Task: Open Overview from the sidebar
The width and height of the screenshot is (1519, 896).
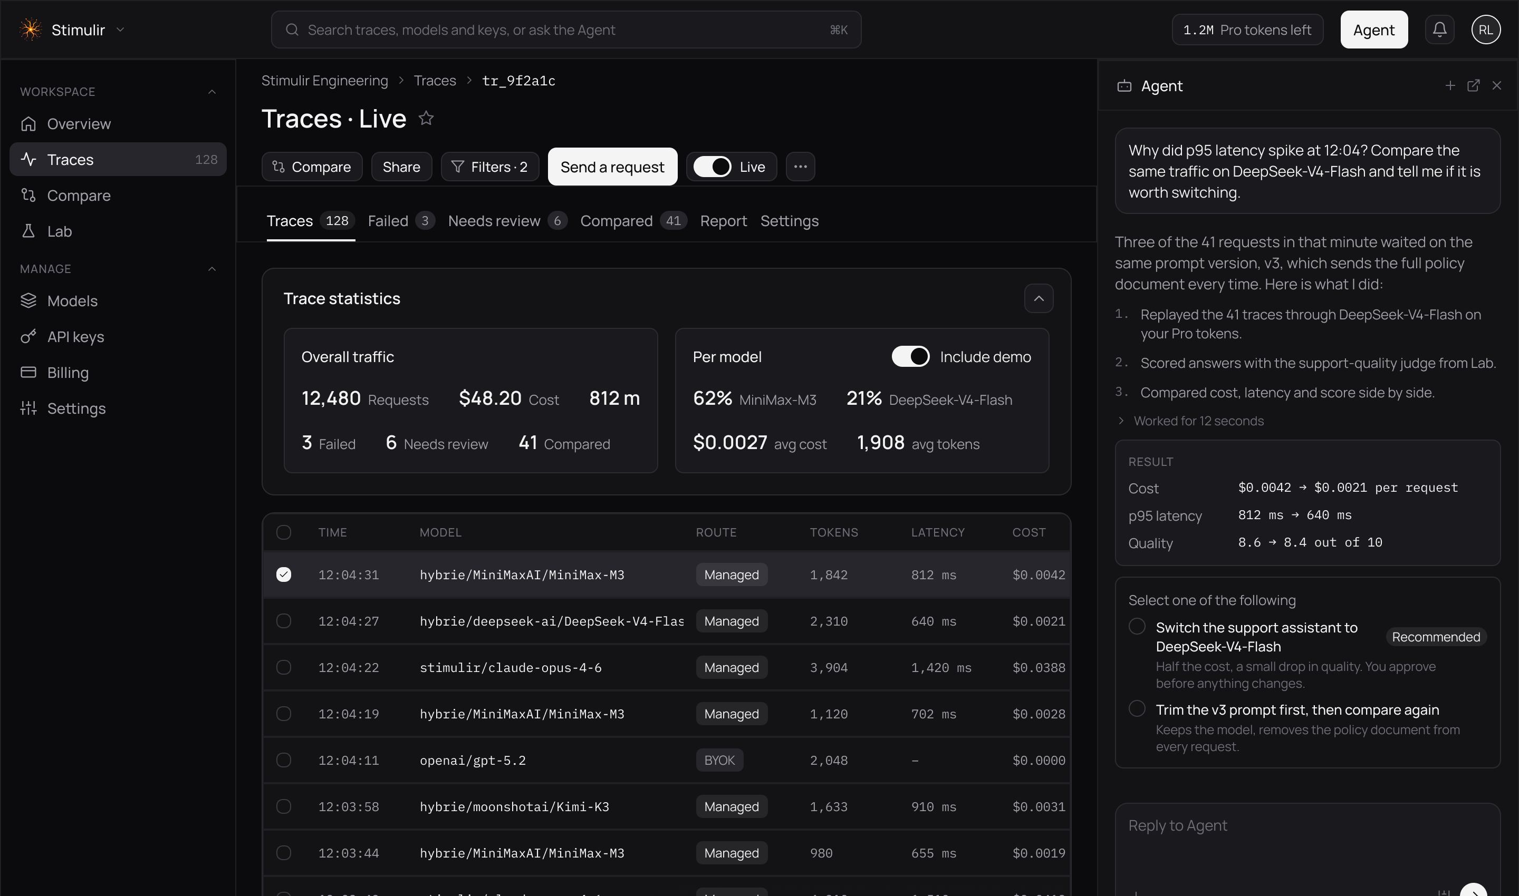Action: click(118, 124)
